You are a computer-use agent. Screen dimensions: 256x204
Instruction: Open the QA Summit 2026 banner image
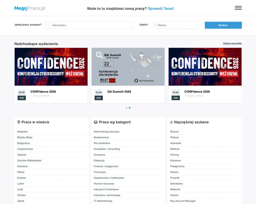128,67
